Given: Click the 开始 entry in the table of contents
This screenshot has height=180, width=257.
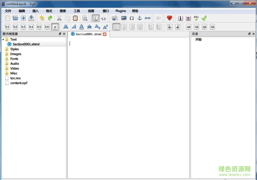Looking at the screenshot, I should tap(198, 40).
